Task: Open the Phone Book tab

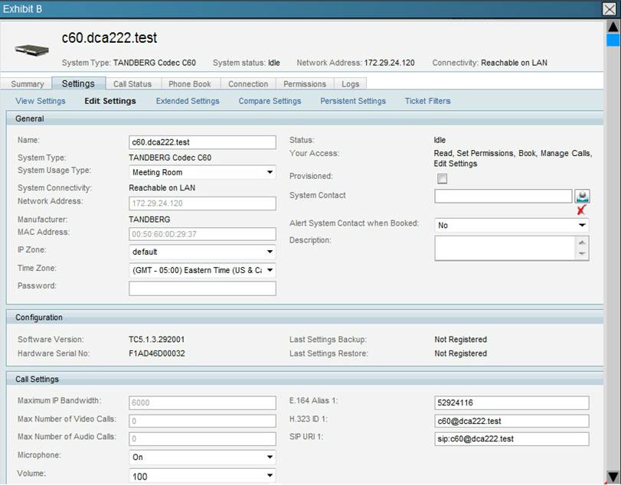Action: [190, 84]
